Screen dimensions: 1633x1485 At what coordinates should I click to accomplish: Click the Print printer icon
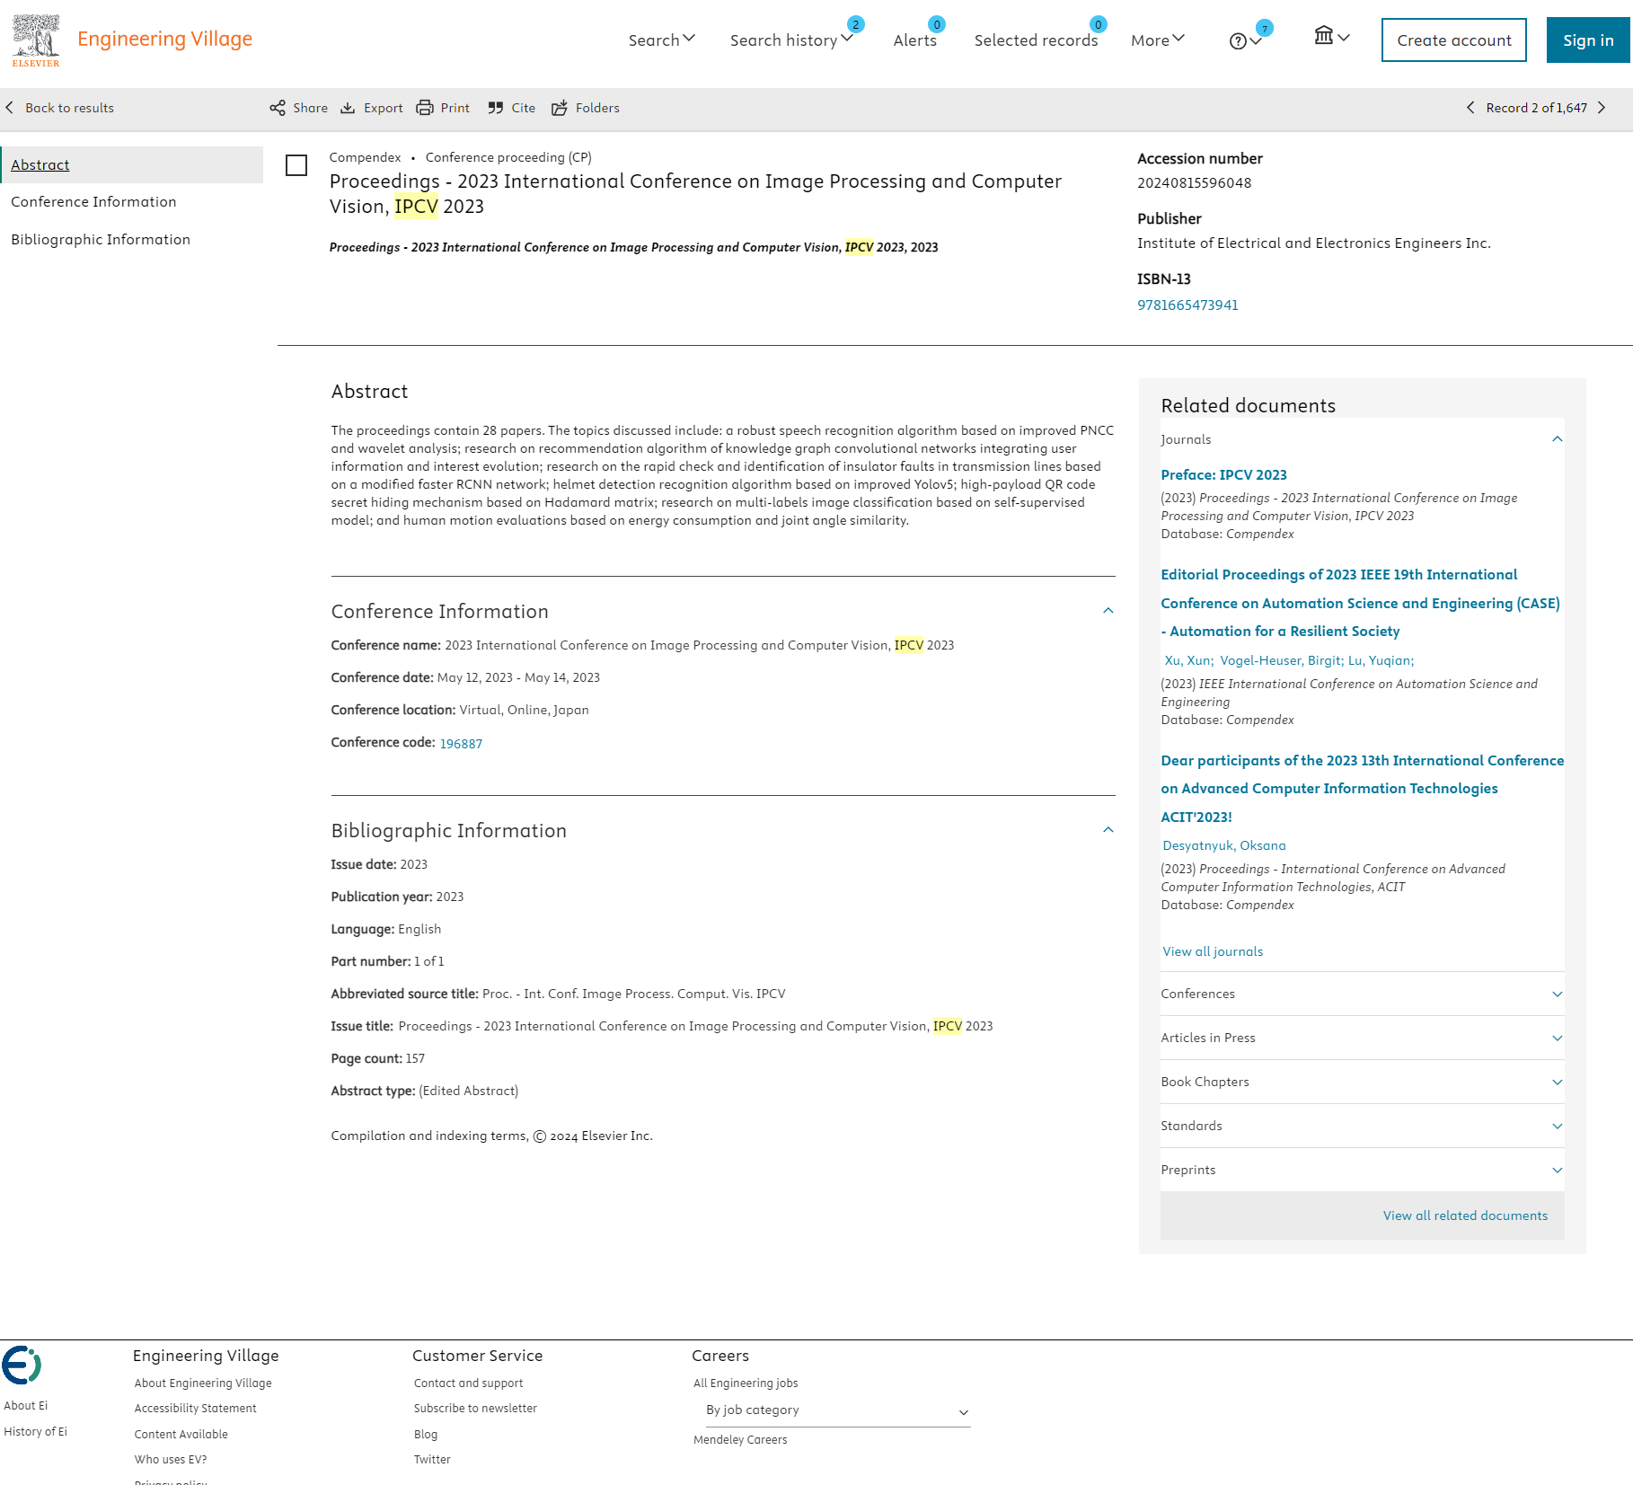[x=425, y=108]
